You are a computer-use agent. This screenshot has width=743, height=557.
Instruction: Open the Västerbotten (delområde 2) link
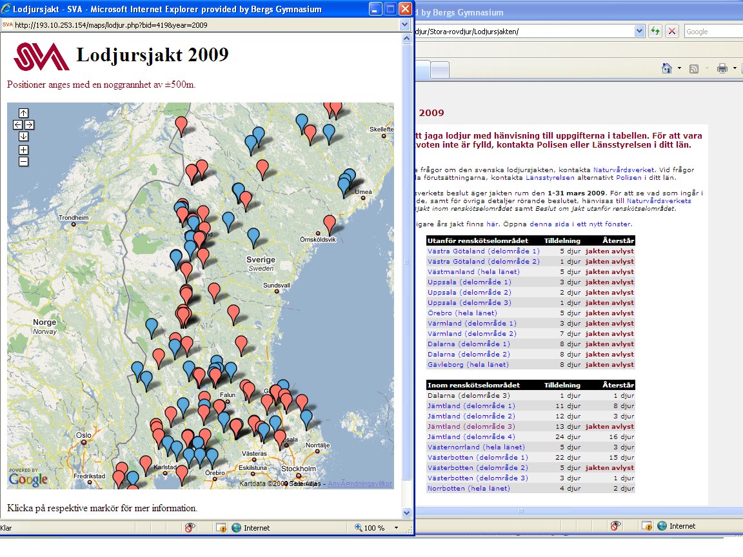(478, 467)
